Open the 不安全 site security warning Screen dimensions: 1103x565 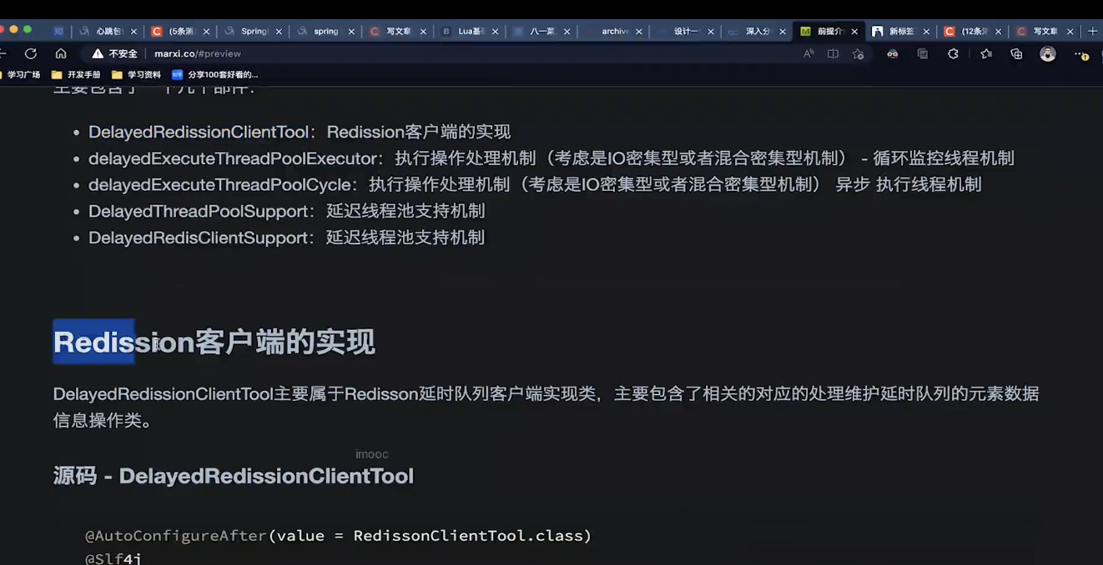(x=114, y=53)
